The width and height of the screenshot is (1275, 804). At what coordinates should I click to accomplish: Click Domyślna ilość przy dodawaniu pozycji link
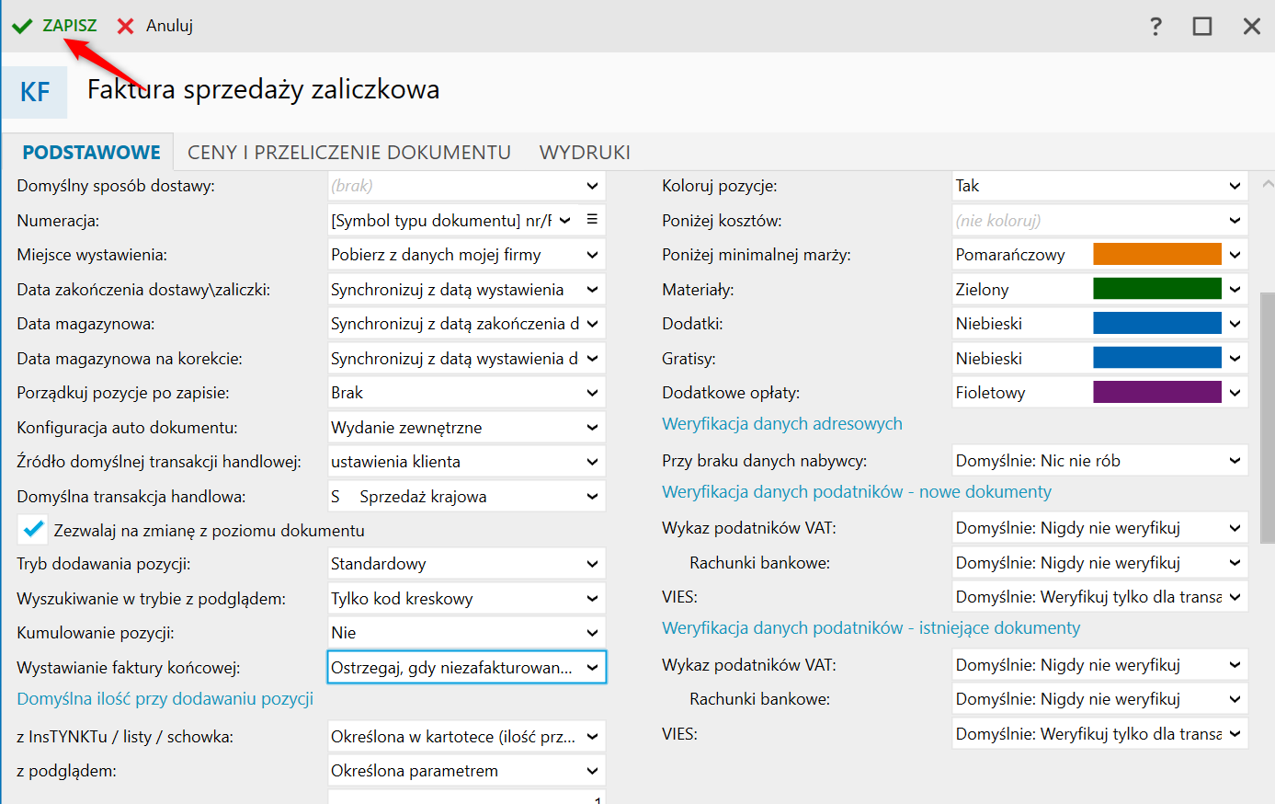click(165, 698)
